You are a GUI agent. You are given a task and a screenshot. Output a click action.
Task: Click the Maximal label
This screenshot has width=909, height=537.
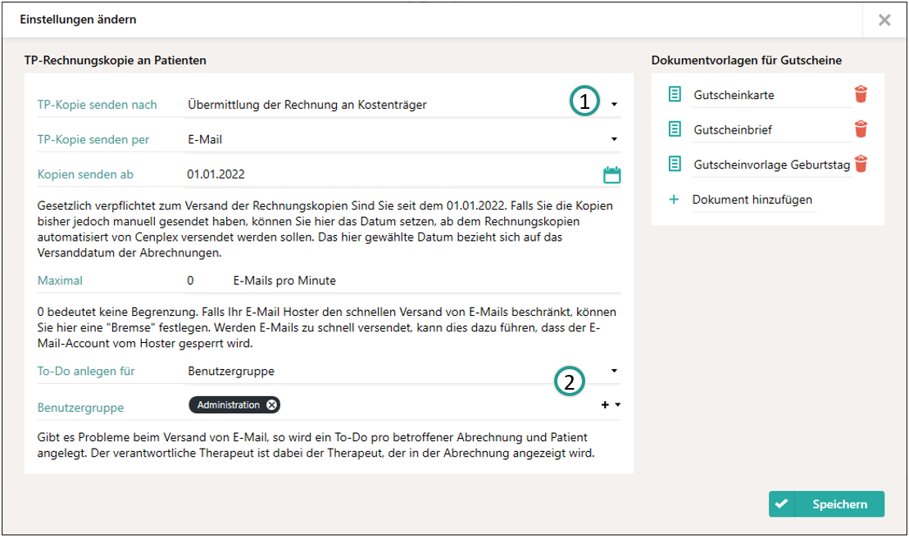point(60,281)
